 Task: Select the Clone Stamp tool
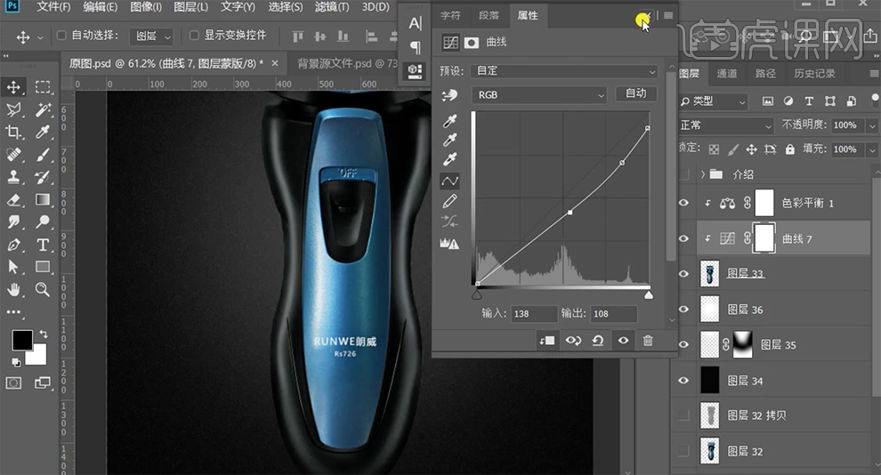13,177
